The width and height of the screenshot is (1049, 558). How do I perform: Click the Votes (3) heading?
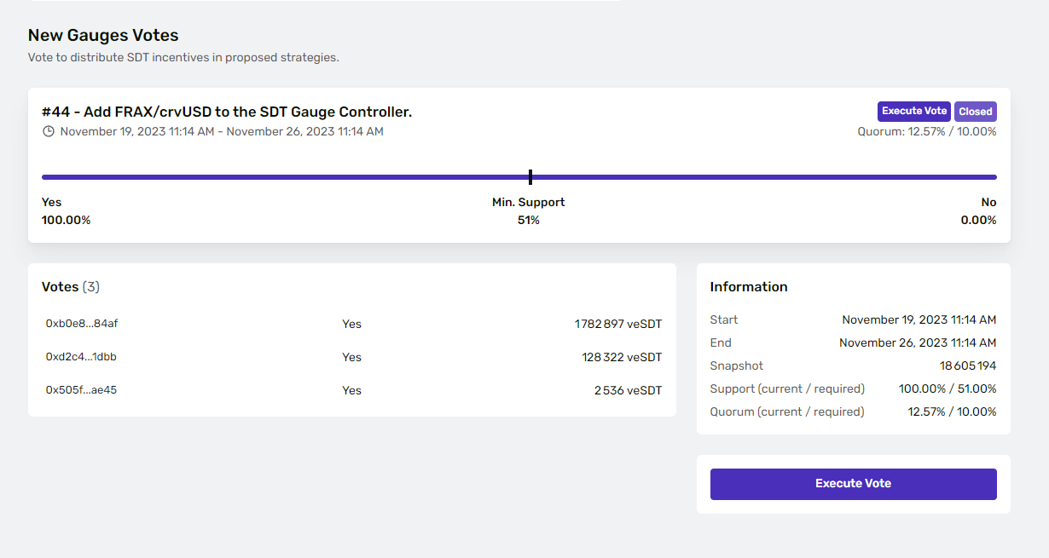pos(71,287)
